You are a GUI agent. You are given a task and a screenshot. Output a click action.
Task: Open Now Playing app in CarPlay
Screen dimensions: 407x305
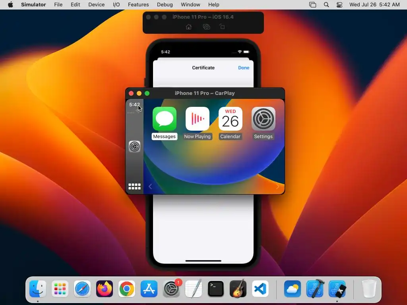(x=197, y=119)
